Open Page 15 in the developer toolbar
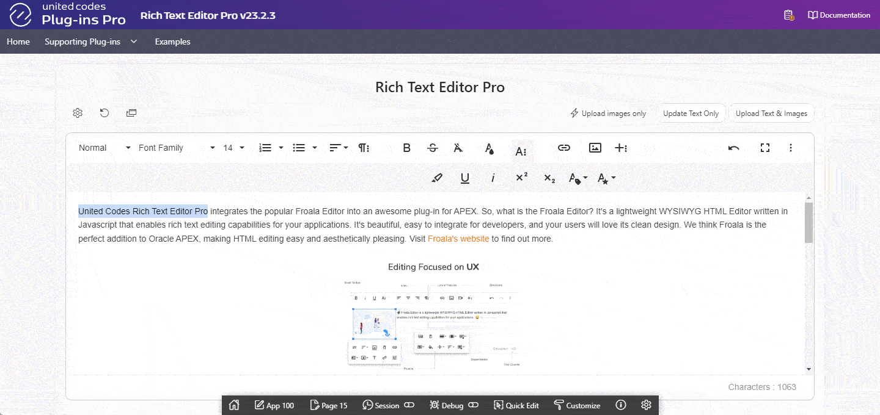880x415 pixels. tap(329, 405)
